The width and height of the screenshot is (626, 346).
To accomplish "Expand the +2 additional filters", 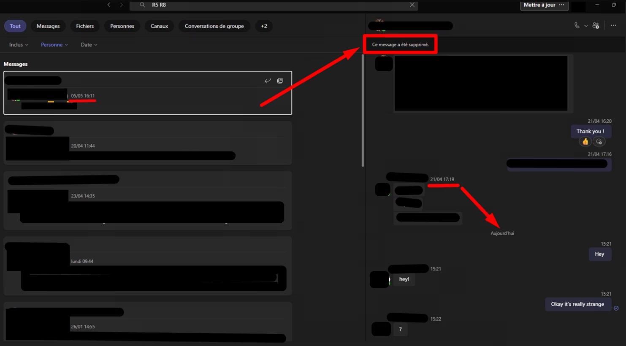I will click(264, 26).
